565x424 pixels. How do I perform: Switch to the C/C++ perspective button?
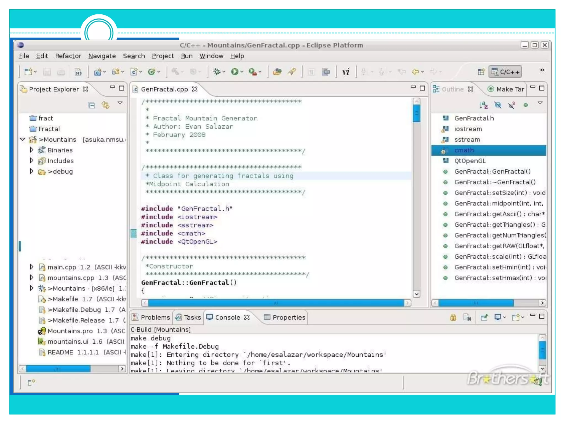(505, 72)
